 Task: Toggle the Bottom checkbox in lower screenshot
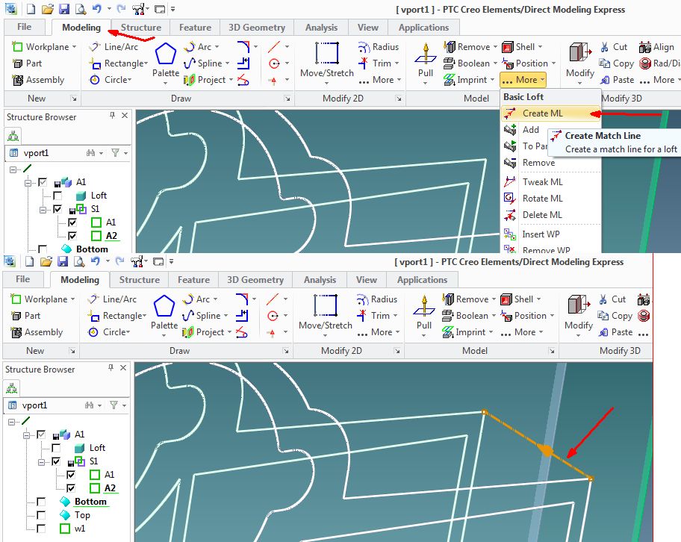[41, 502]
